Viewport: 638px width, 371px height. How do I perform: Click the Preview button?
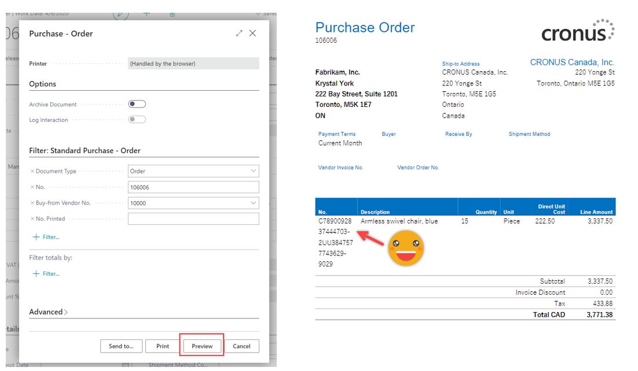202,346
